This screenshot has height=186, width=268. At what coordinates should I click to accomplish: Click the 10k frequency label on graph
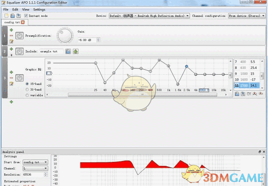(x=214, y=90)
